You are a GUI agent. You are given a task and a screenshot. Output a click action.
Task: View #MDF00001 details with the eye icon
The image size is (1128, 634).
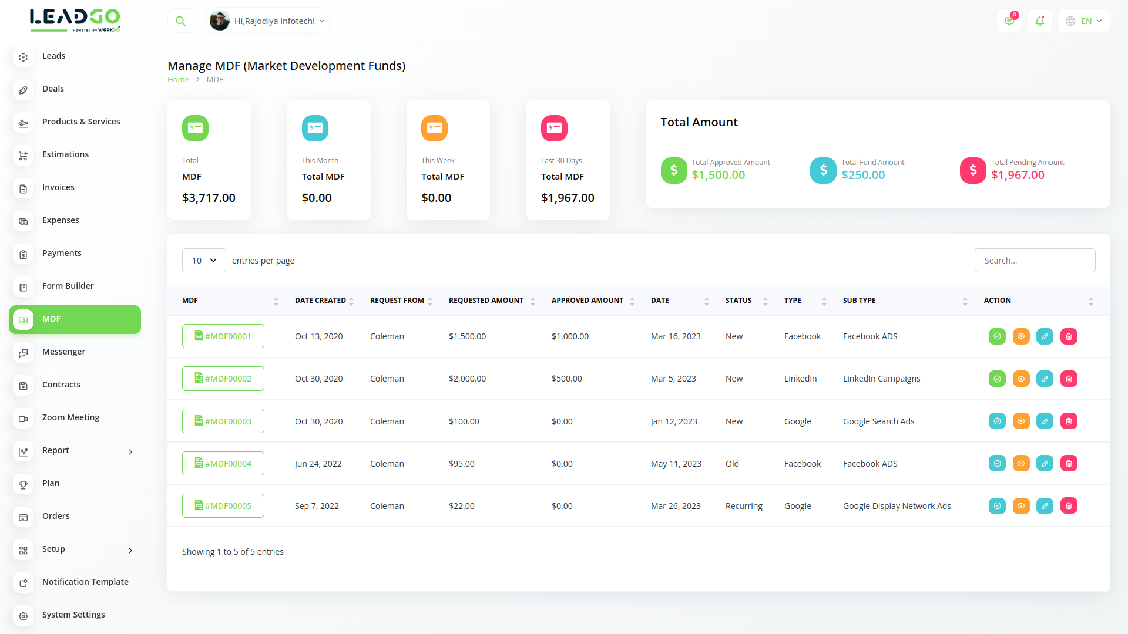[1021, 336]
